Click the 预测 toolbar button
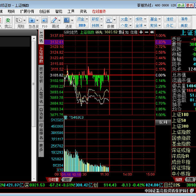This screenshot has height=196, width=196. 95,25
